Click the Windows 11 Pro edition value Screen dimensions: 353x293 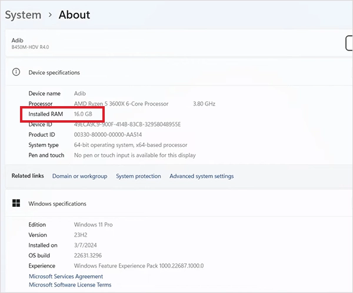(x=93, y=225)
